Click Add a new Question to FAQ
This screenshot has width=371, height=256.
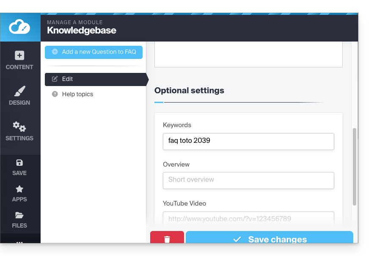93,52
